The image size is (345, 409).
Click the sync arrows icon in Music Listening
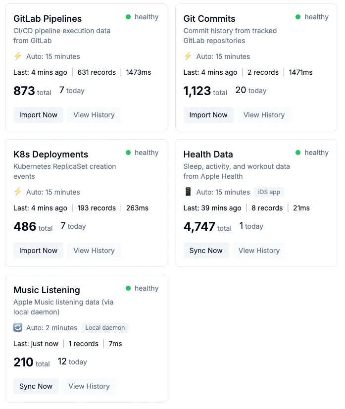[18, 328]
